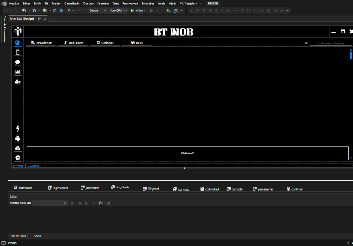
Task: Expand the Iniciar options arrow
Action: coord(146,11)
